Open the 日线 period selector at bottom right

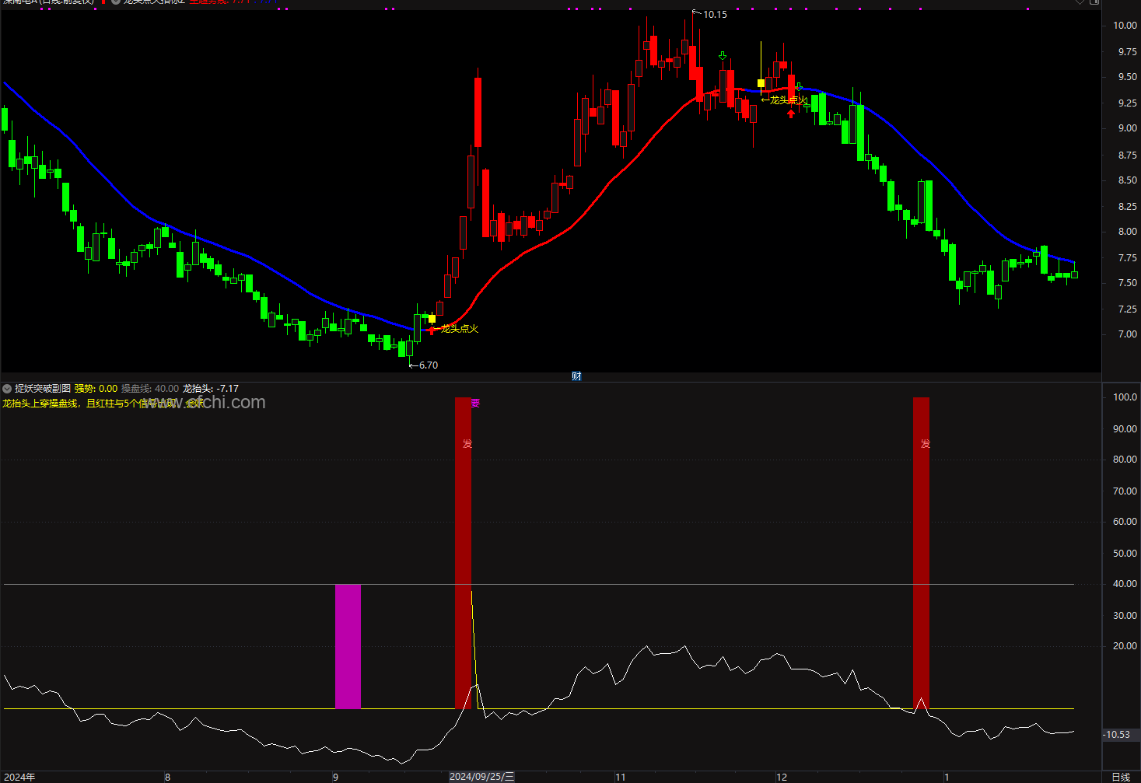1121,777
